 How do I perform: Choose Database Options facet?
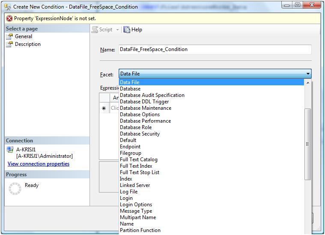click(x=212, y=114)
